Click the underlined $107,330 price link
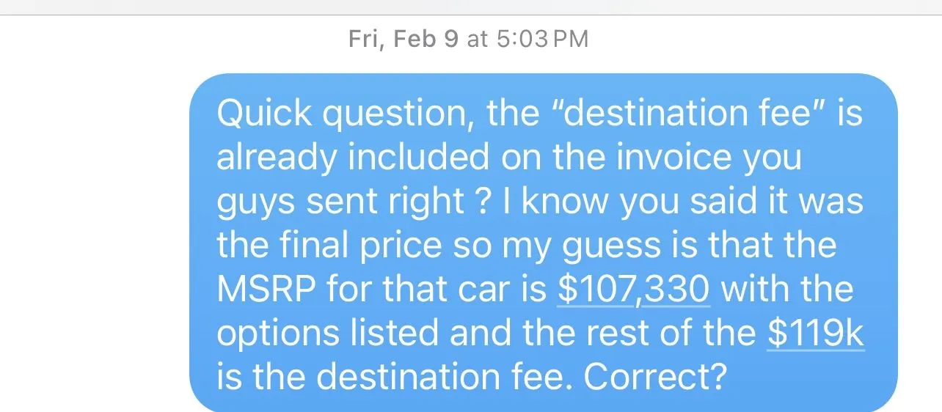 (633, 289)
